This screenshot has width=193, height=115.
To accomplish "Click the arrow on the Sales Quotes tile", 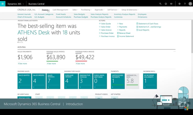I will coord(19,87).
